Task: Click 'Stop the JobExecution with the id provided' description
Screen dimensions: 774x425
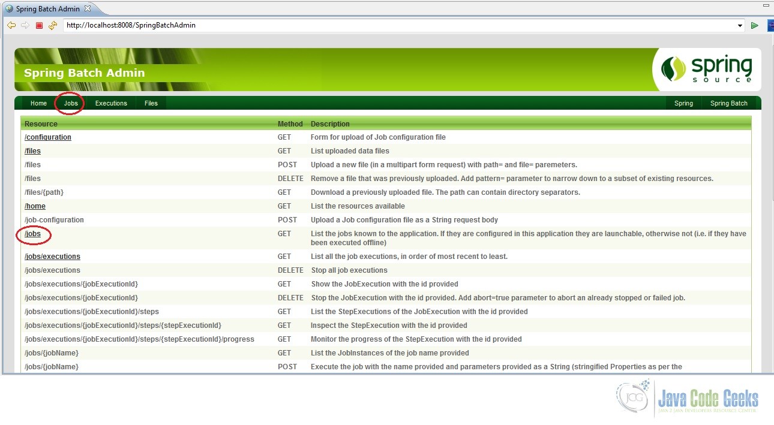Action: [x=498, y=298]
